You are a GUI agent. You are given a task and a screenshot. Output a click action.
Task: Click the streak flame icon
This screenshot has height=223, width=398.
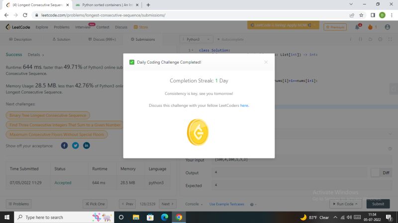(370, 27)
